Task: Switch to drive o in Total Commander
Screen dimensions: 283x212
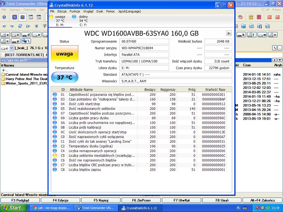Action: pos(5,41)
